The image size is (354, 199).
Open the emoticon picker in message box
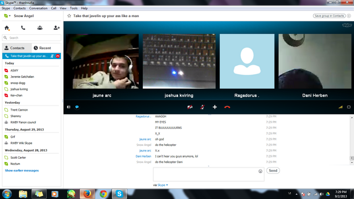pyautogui.click(x=261, y=171)
